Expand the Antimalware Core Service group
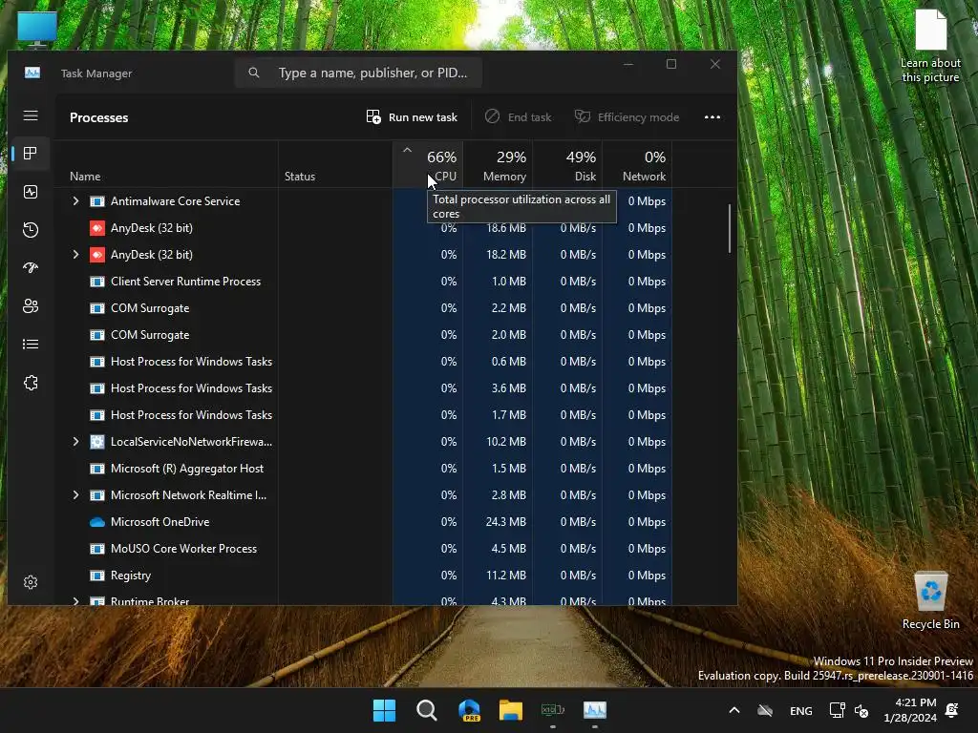 pos(75,200)
